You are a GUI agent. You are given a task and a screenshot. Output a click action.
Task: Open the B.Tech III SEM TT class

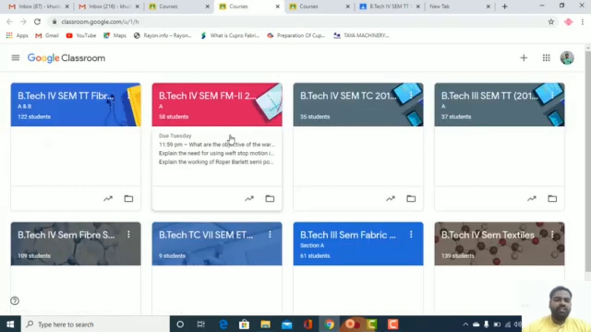[x=489, y=96]
